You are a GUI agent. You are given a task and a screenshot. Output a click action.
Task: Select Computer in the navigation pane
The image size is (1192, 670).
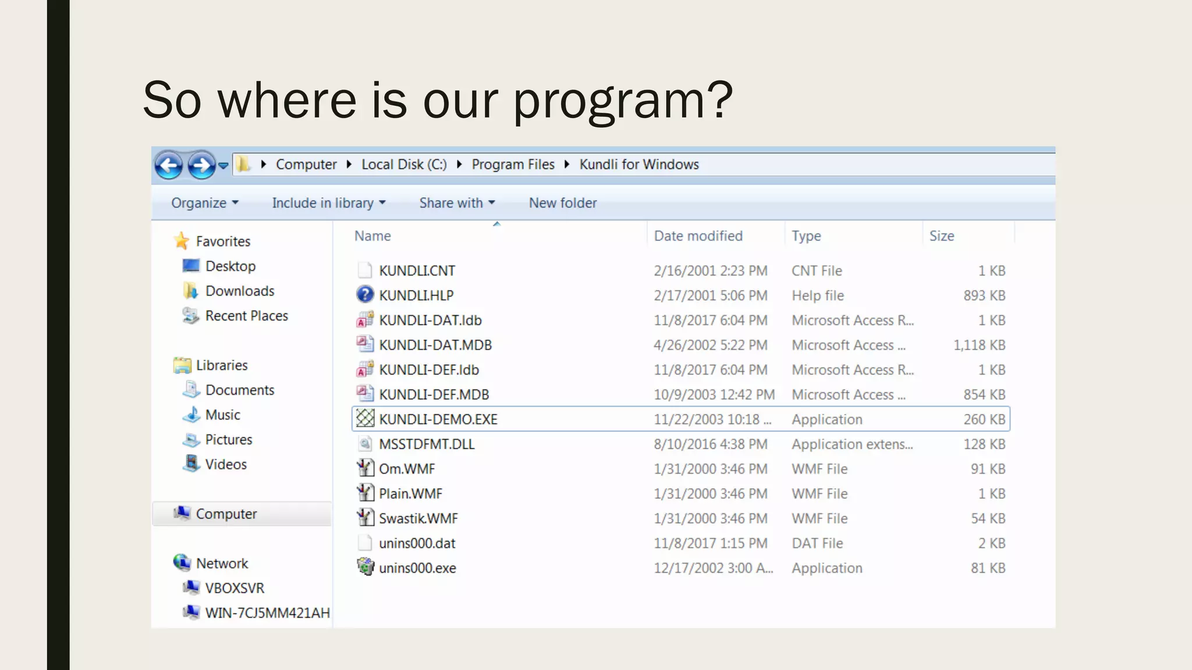point(242,514)
